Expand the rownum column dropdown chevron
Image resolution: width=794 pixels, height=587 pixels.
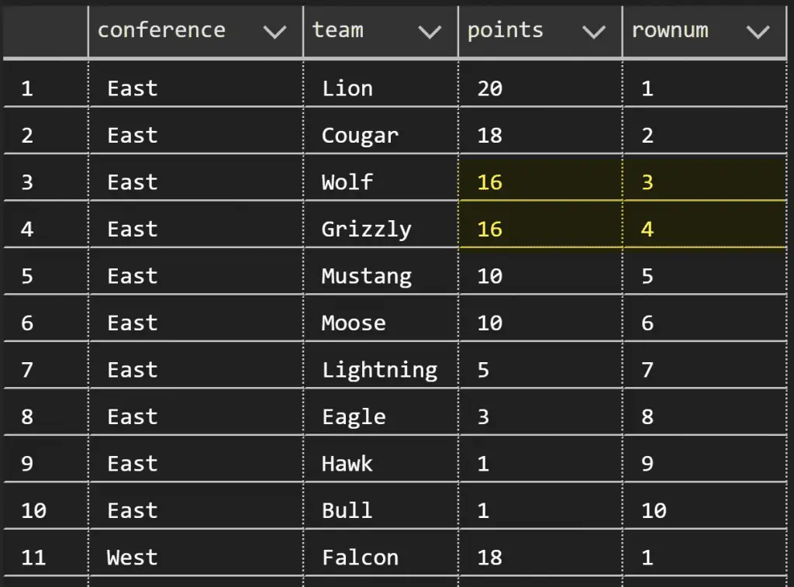pos(758,33)
